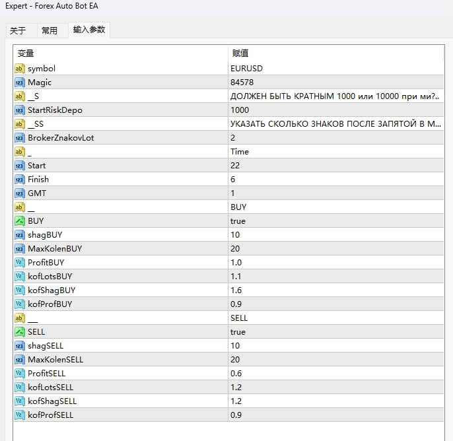The image size is (453, 441).
Task: Select the kofShagSELL variable name
Action: pos(52,401)
